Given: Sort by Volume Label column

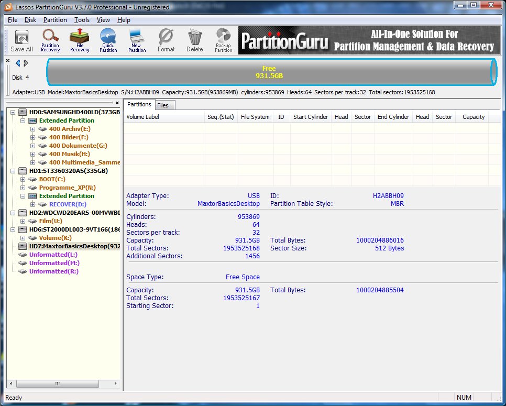Looking at the screenshot, I should 164,117.
